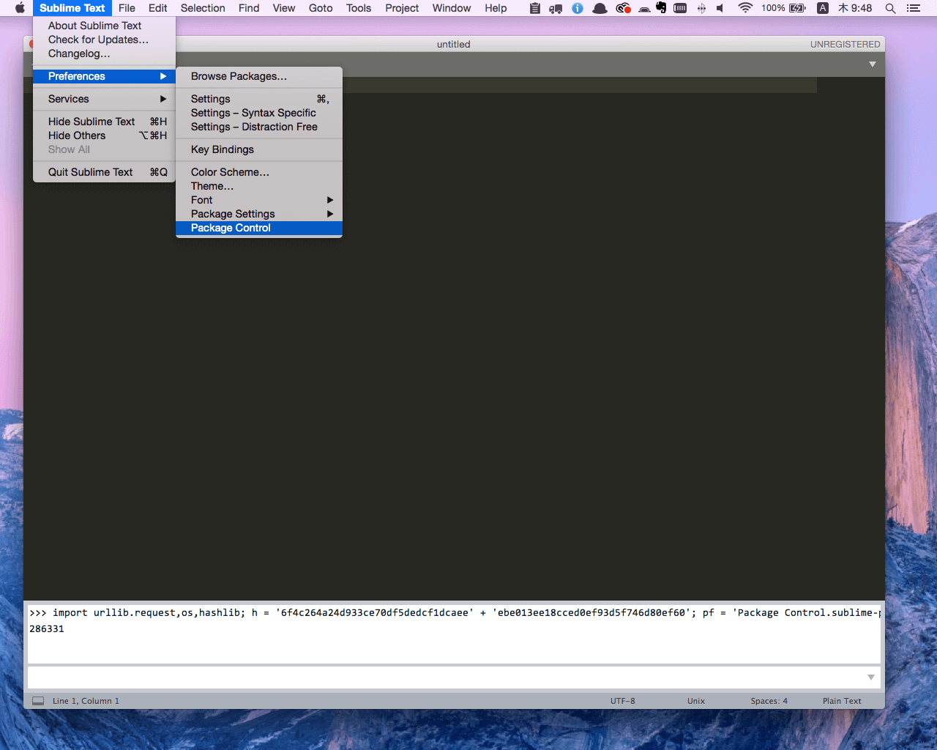Click the console input field
Screen dimensions: 937x750
click(447, 677)
